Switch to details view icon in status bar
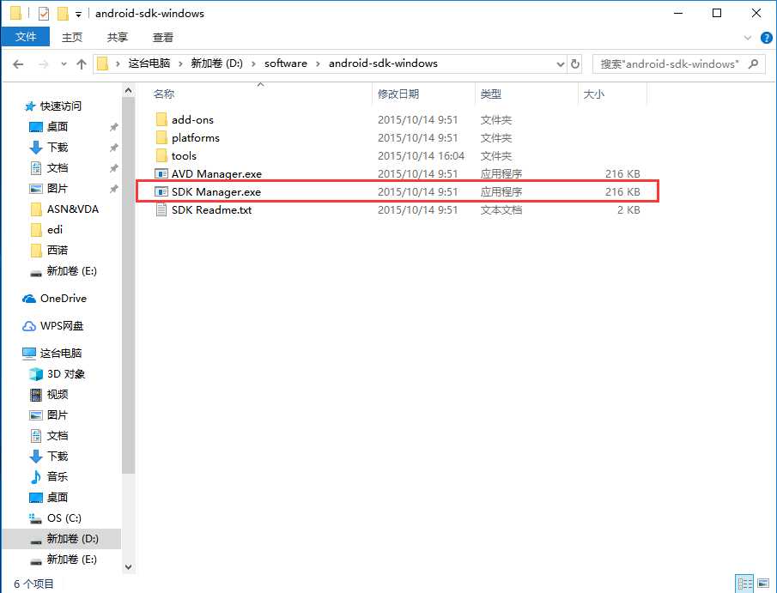The height and width of the screenshot is (593, 777). 744,584
